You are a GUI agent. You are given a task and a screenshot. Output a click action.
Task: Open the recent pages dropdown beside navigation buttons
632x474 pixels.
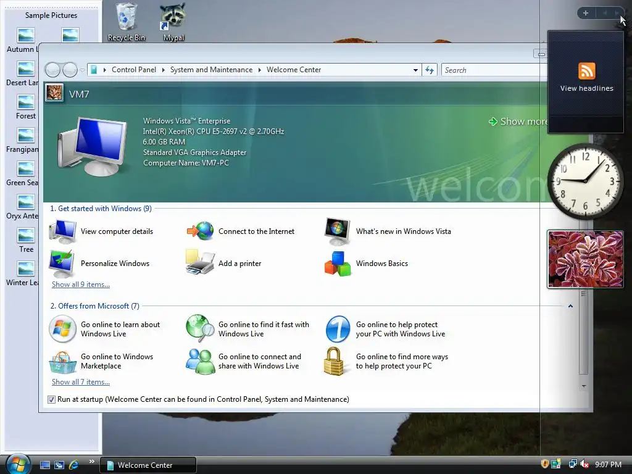pos(82,70)
